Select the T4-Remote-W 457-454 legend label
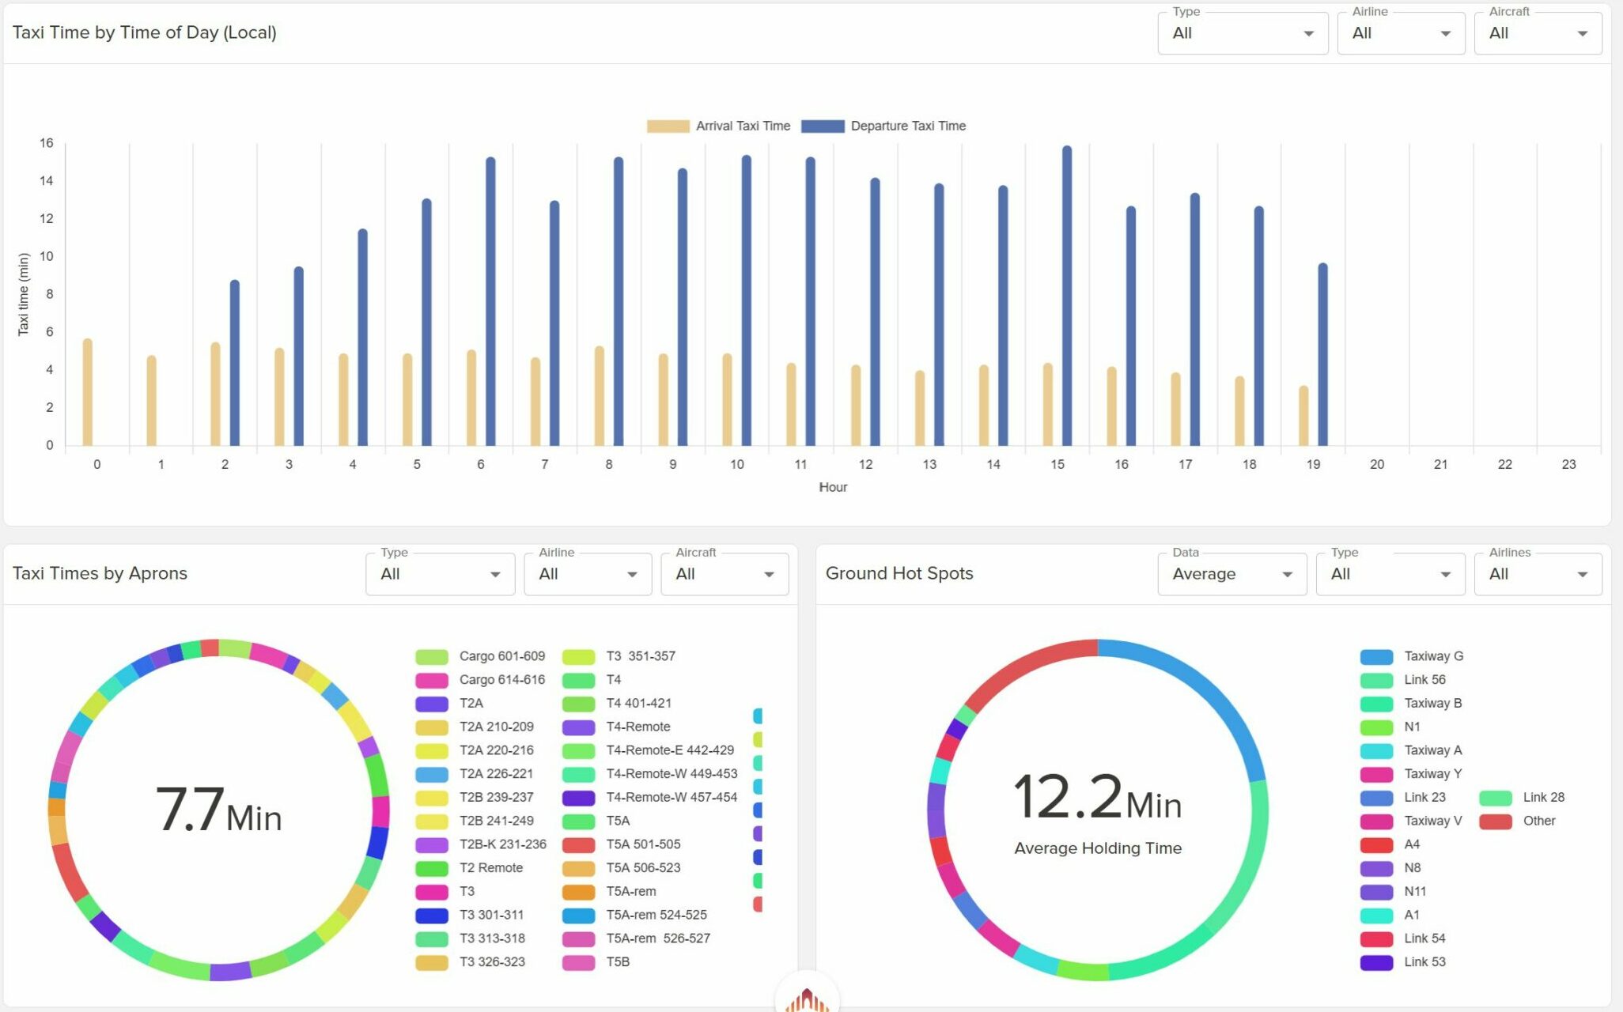1623x1012 pixels. [672, 798]
